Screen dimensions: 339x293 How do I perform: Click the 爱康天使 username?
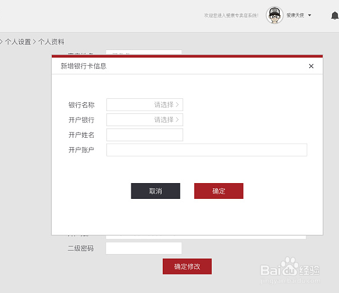tap(295, 15)
